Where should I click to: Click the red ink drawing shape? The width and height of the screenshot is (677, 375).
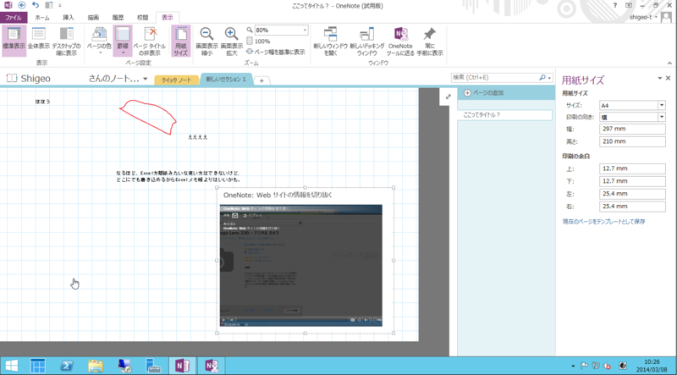pyautogui.click(x=147, y=117)
